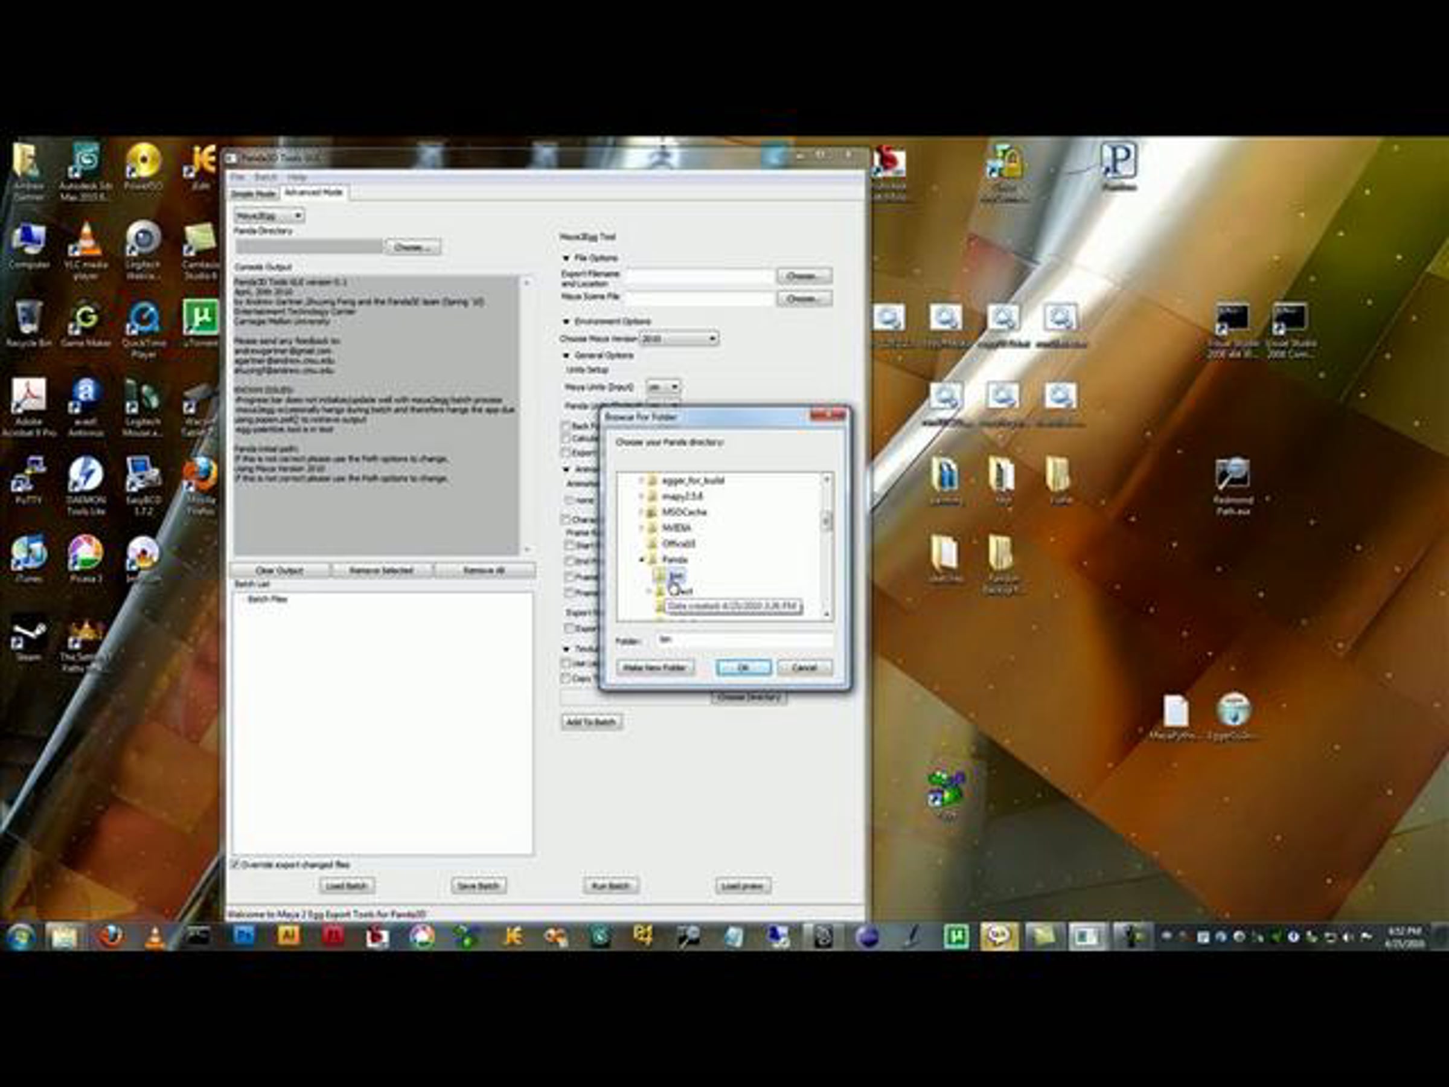Click the Remove All button
Viewport: 1449px width, 1087px height.
pos(484,571)
